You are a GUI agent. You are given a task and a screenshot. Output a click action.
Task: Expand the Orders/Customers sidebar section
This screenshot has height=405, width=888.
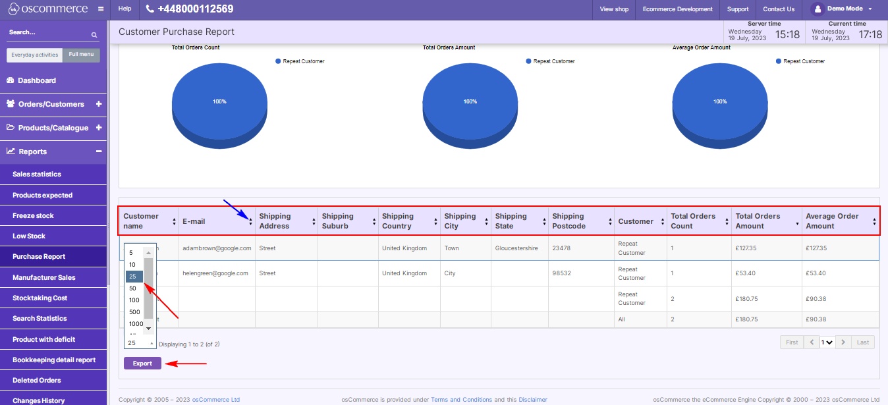pyautogui.click(x=99, y=103)
